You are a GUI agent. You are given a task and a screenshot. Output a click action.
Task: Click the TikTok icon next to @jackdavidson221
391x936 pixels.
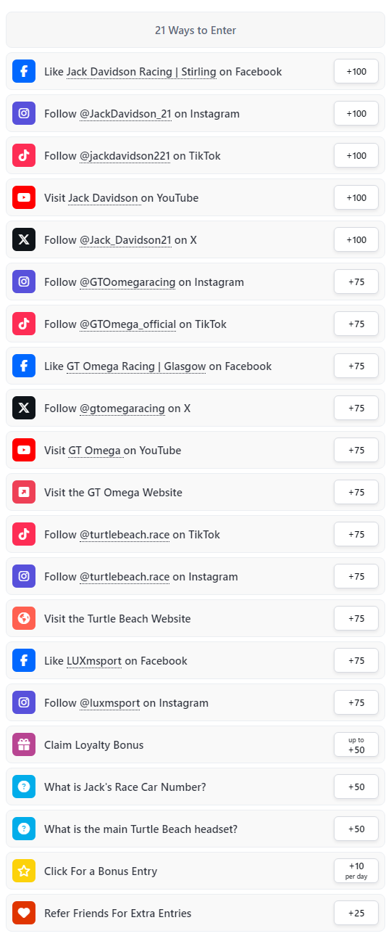tap(24, 156)
